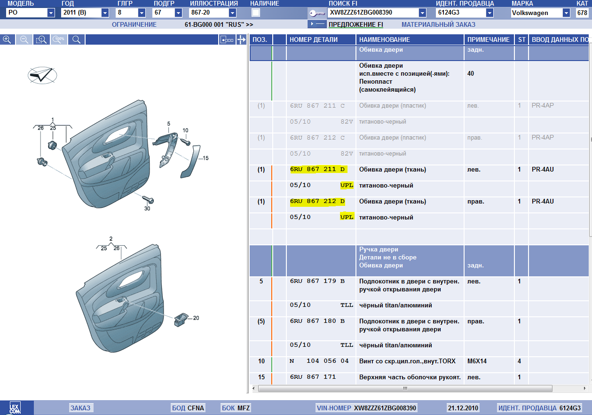Screen dimensions: 592x415
Task: Select the zoom-to-area magnifier tool
Action: (x=41, y=40)
